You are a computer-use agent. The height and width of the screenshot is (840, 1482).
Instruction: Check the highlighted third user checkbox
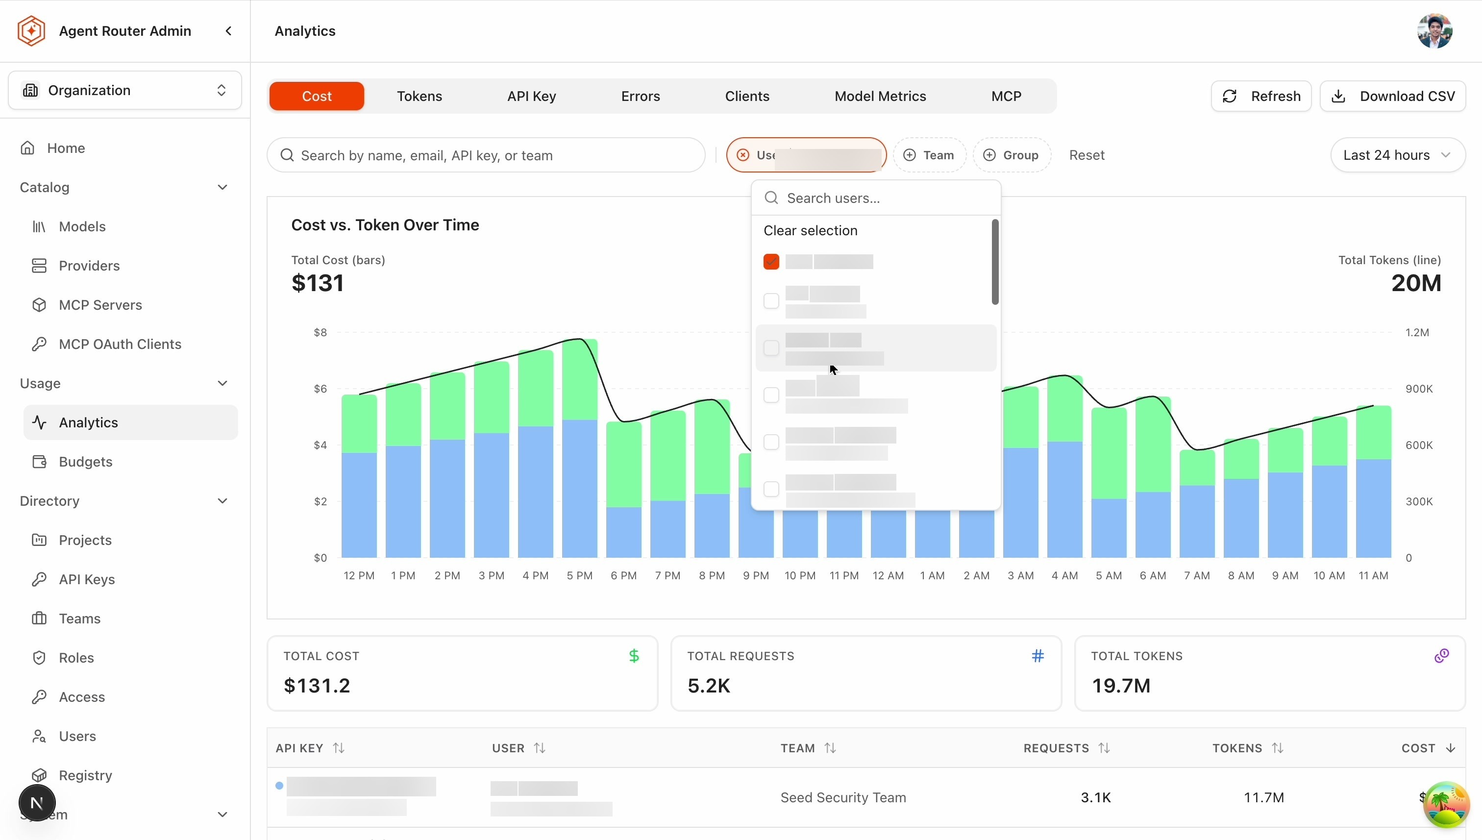click(x=771, y=348)
